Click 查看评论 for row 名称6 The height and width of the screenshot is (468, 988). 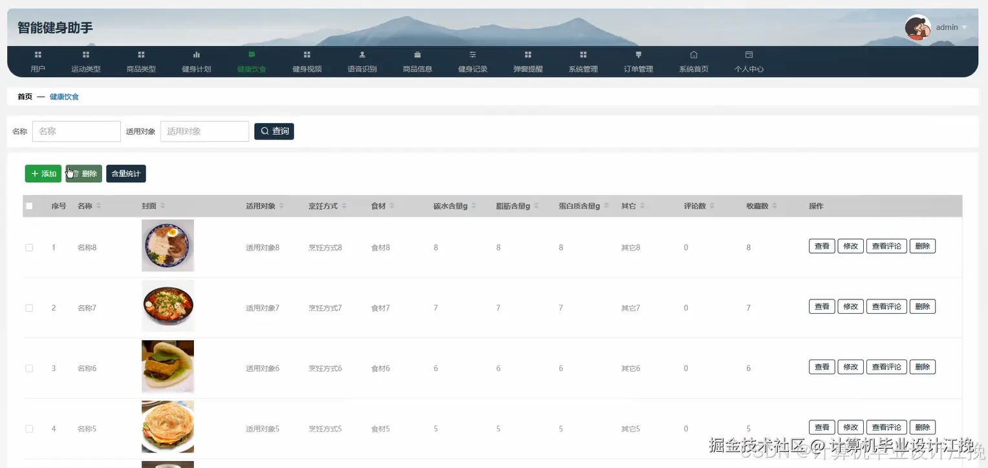coord(886,367)
